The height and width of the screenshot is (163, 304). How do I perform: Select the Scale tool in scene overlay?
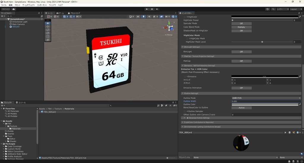pos(48,33)
